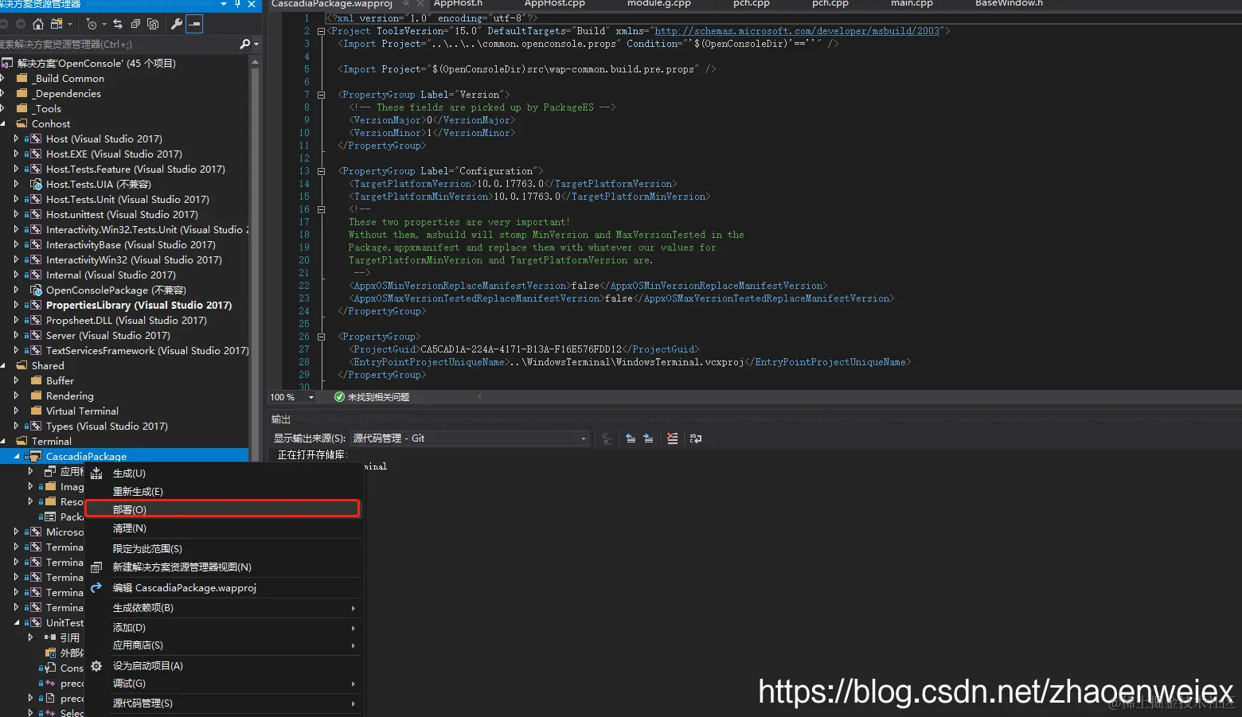Click the switch views icon beside Home
1242x717 pixels.
[x=57, y=24]
